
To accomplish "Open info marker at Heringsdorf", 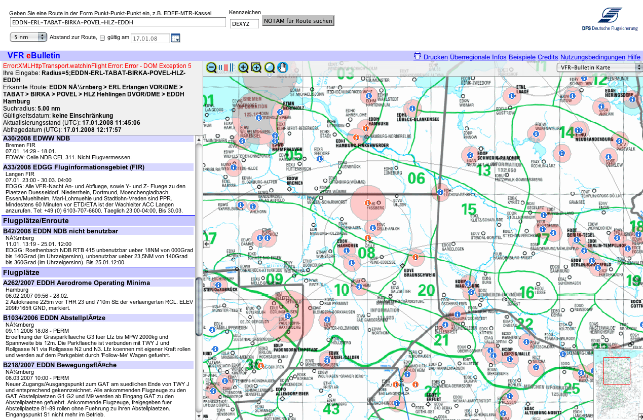I will click(x=632, y=100).
